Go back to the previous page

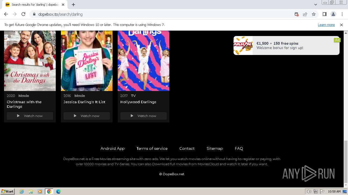(x=6, y=14)
